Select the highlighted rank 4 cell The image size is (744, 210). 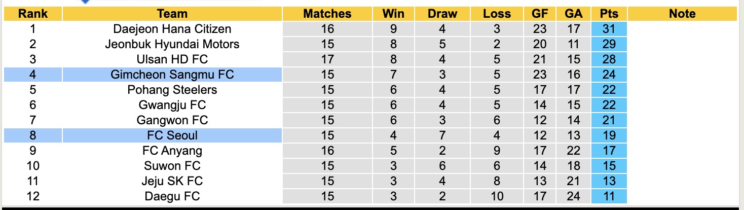coord(33,75)
